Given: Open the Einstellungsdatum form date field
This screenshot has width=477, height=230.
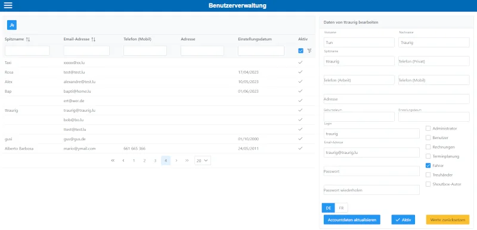Looking at the screenshot, I should click(434, 116).
